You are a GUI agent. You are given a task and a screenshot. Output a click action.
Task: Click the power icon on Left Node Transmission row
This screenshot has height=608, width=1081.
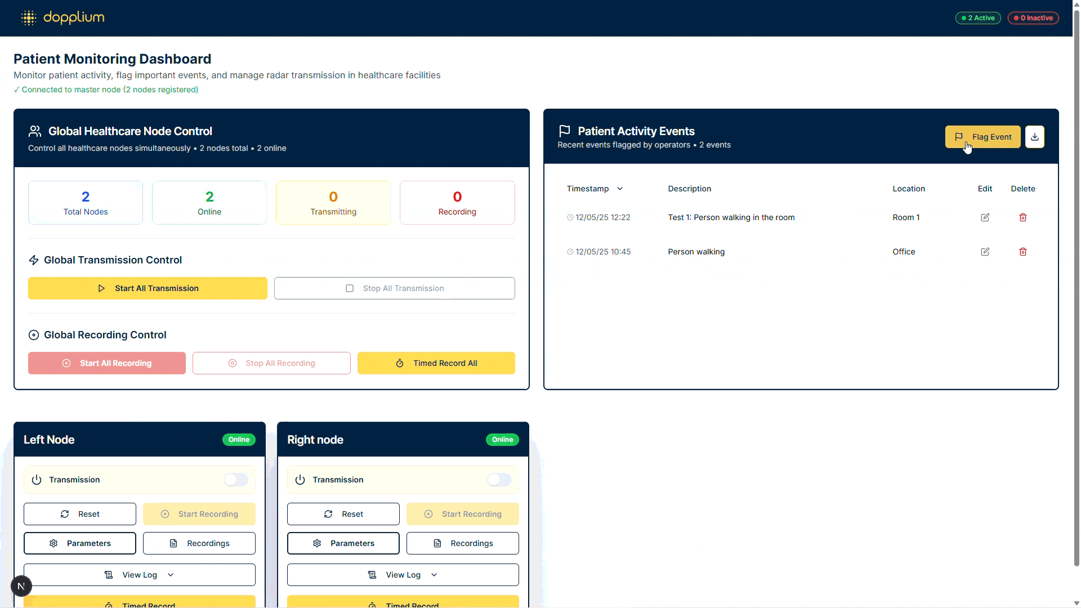pos(37,480)
